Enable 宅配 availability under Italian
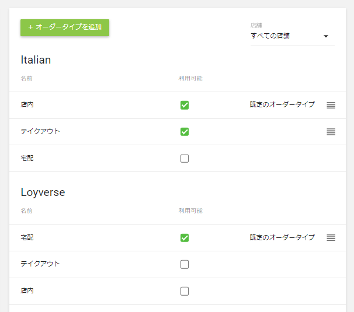354x312 pixels. [x=185, y=159]
